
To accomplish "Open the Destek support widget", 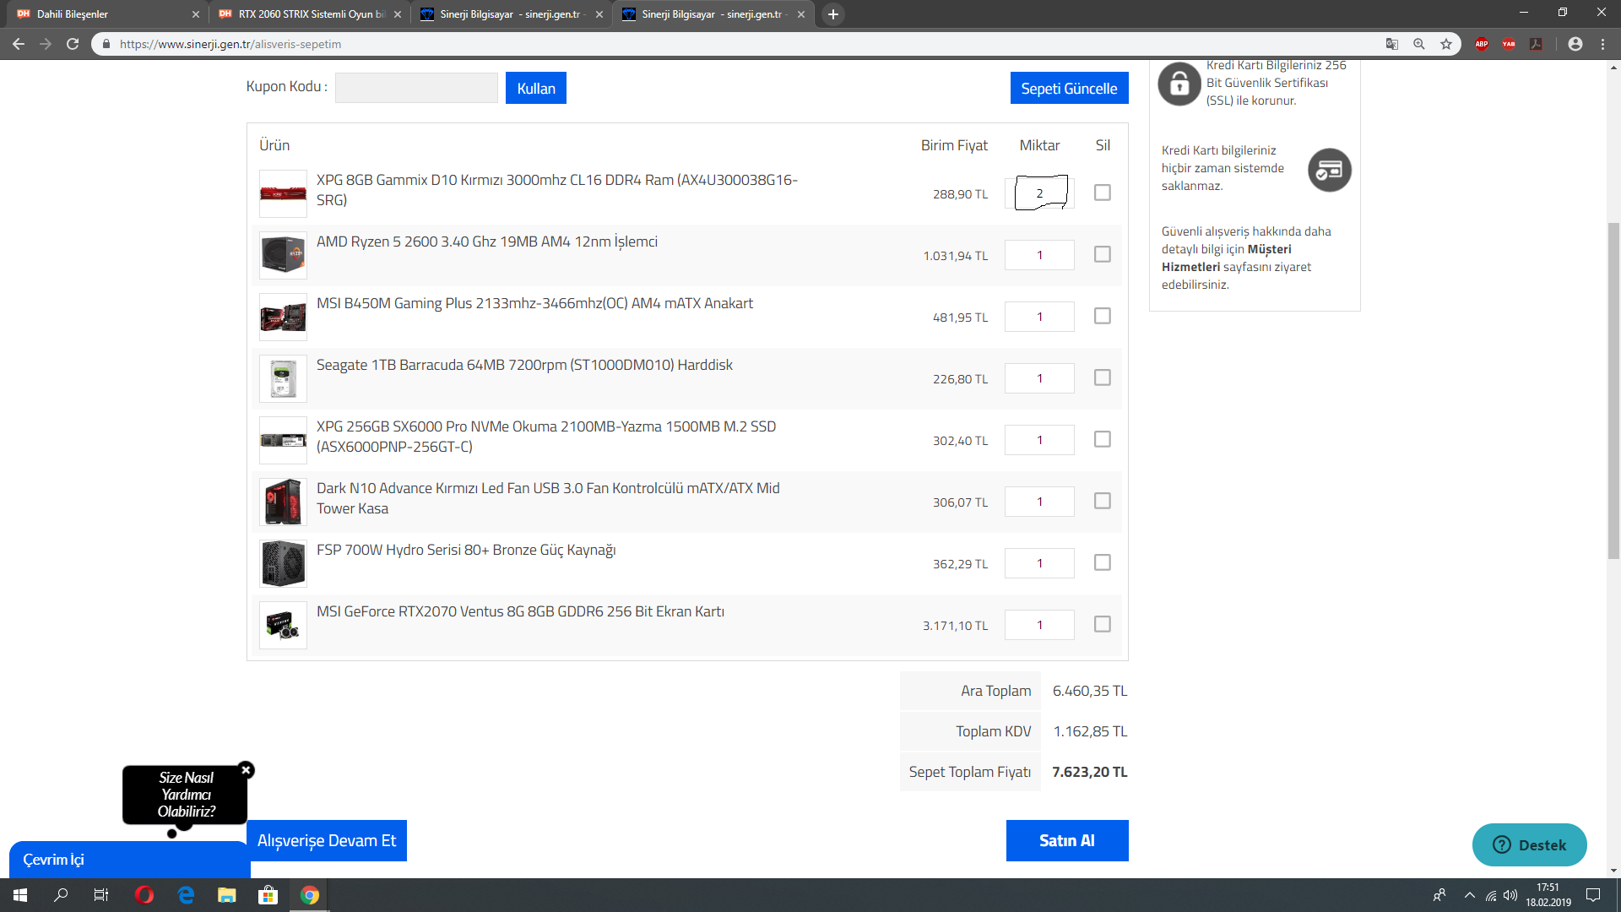I will [x=1529, y=844].
